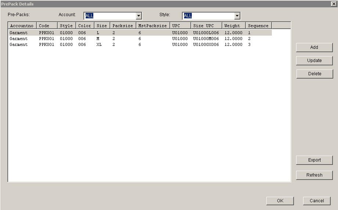The height and width of the screenshot is (210, 338).
Task: Click the Style column header in grid
Action: [66, 26]
